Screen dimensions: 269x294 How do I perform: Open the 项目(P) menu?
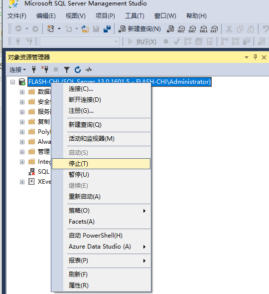click(105, 16)
